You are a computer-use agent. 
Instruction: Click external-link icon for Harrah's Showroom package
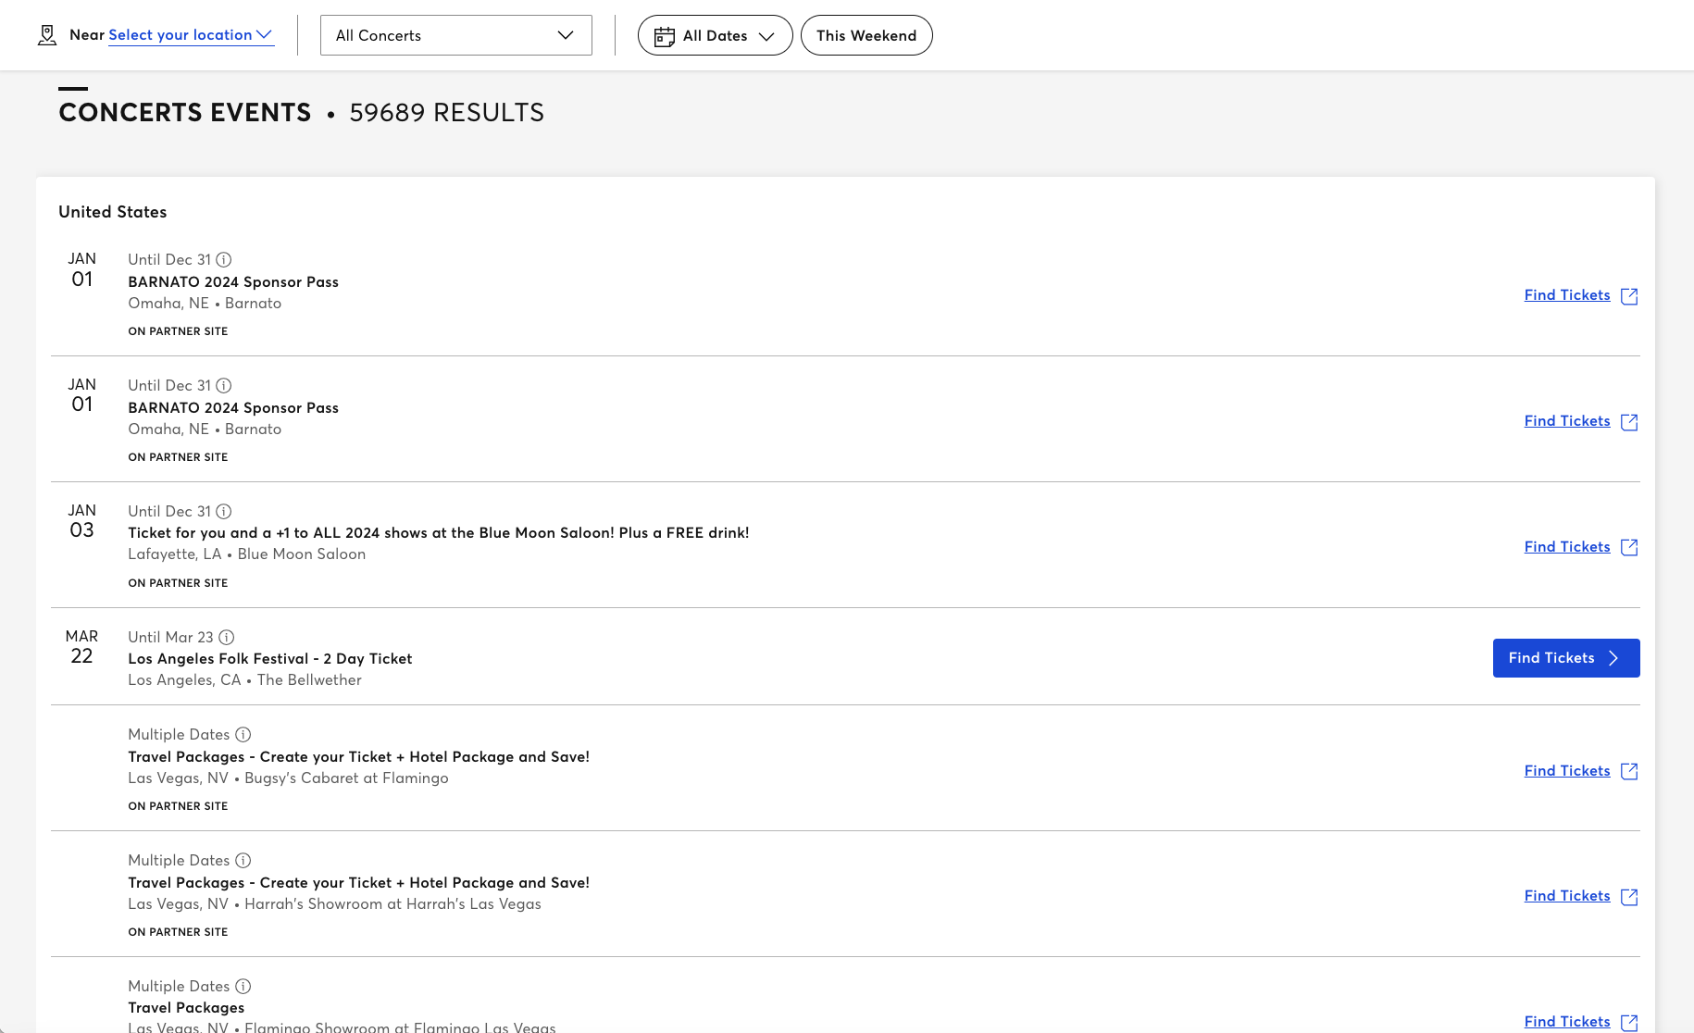[x=1630, y=897]
